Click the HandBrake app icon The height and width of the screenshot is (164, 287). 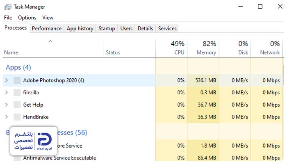click(x=17, y=117)
